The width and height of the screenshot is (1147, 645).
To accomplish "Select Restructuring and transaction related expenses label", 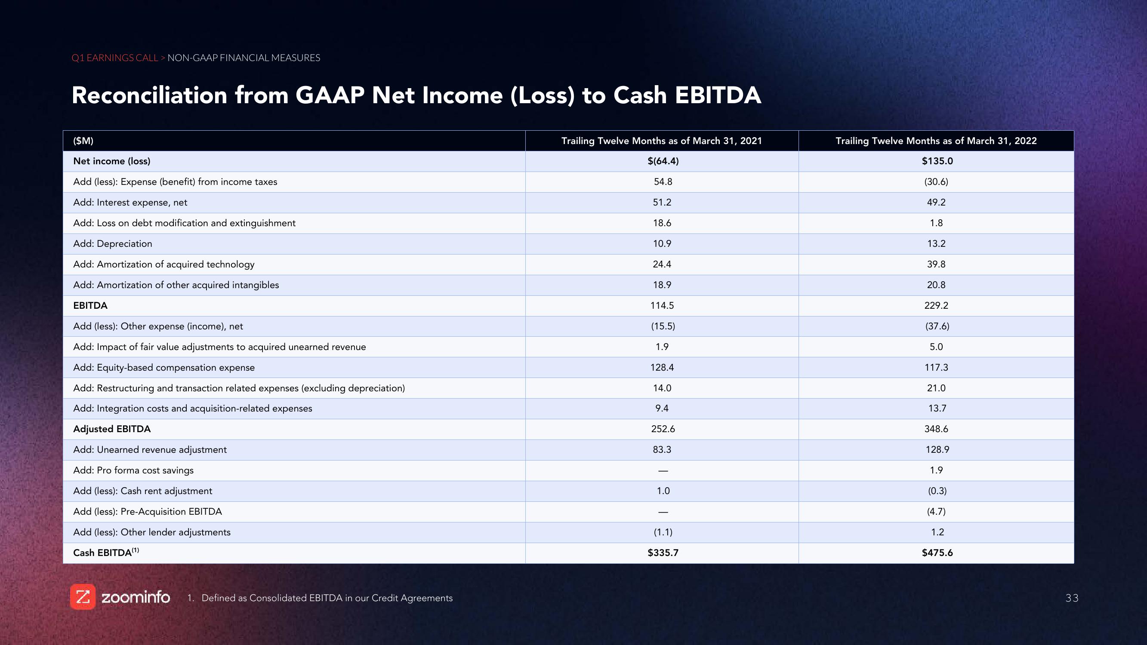I will 239,388.
